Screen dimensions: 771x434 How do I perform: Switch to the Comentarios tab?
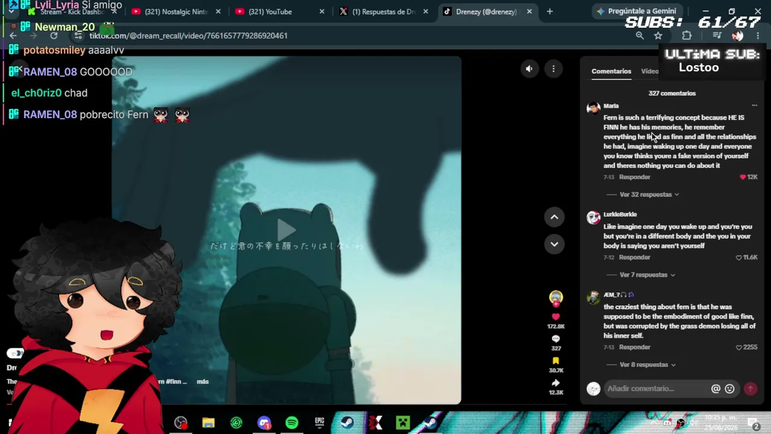[611, 71]
